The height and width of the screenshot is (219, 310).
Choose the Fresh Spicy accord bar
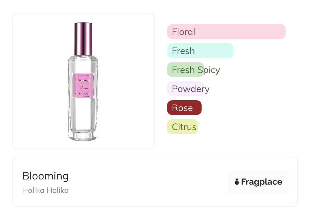click(186, 70)
